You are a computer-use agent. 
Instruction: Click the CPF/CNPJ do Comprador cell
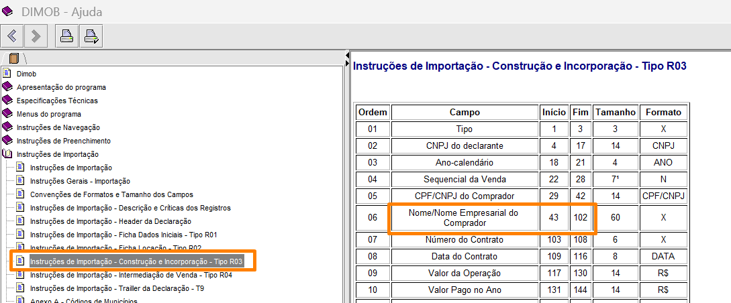point(465,196)
